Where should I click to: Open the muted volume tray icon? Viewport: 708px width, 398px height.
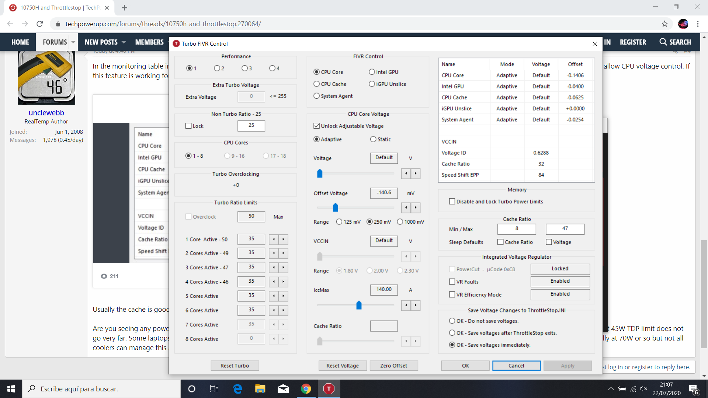tap(644, 389)
